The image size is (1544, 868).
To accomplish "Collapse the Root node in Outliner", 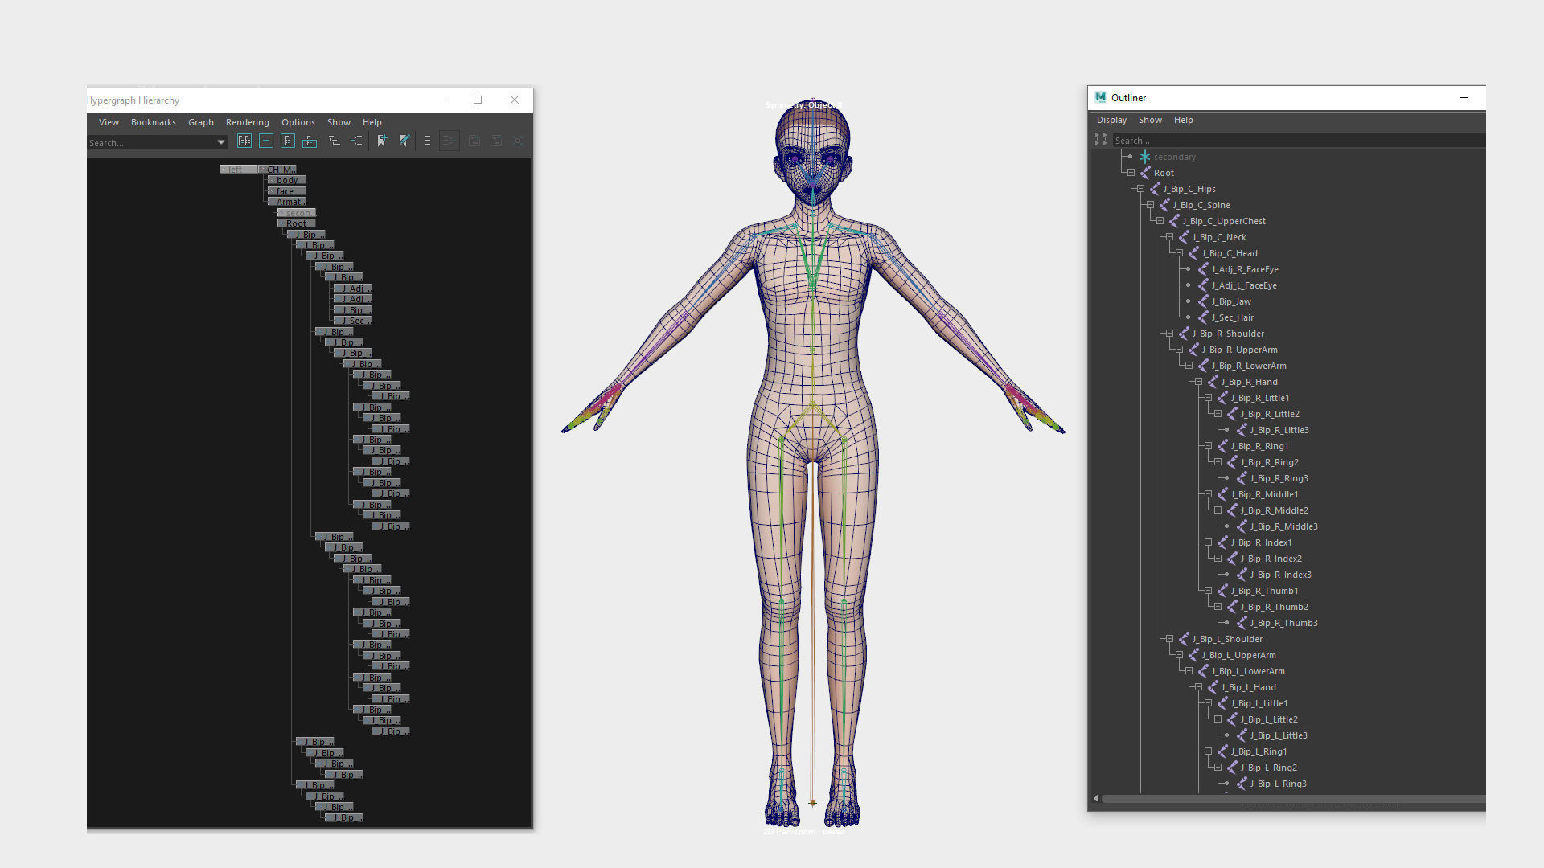I will coord(1131,173).
